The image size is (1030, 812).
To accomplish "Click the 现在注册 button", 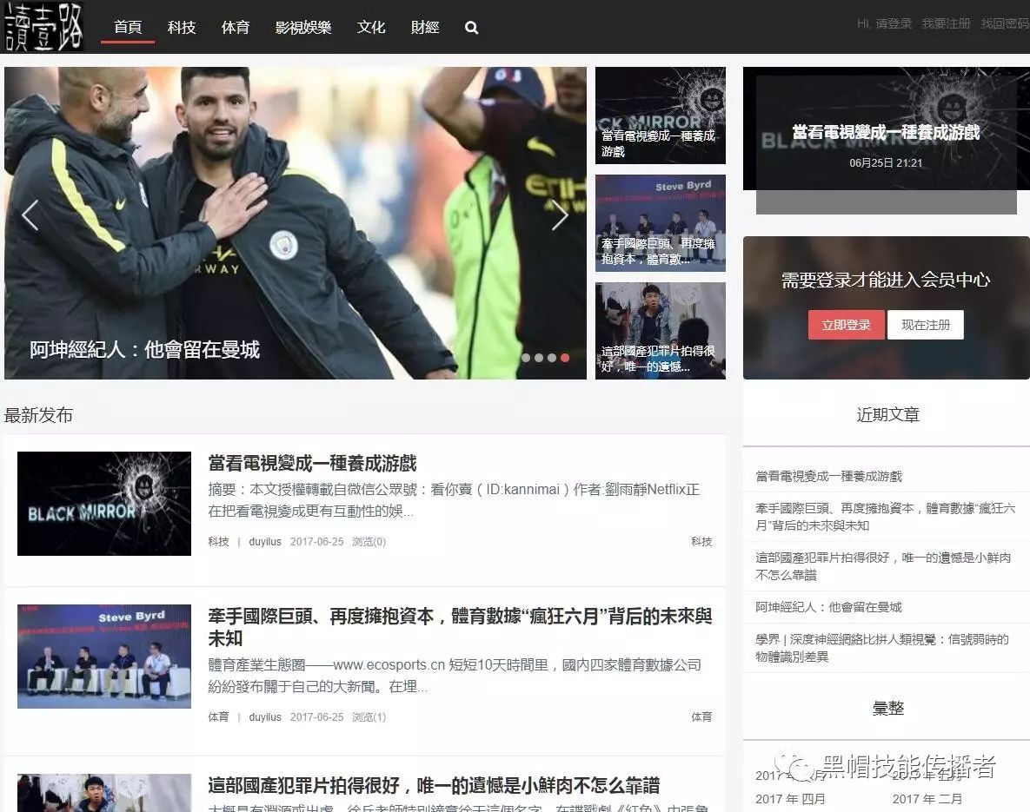I will [926, 325].
